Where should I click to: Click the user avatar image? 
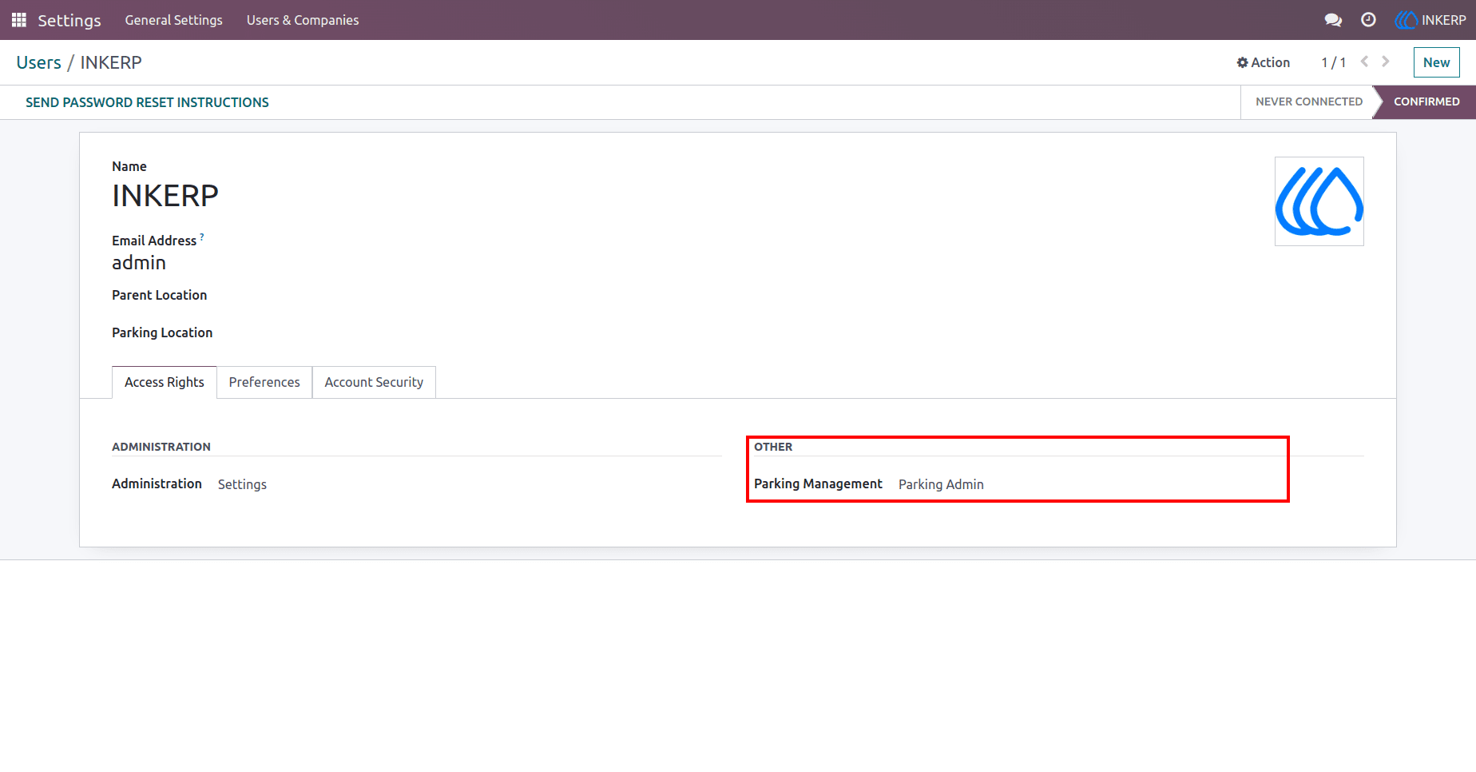(x=1319, y=201)
